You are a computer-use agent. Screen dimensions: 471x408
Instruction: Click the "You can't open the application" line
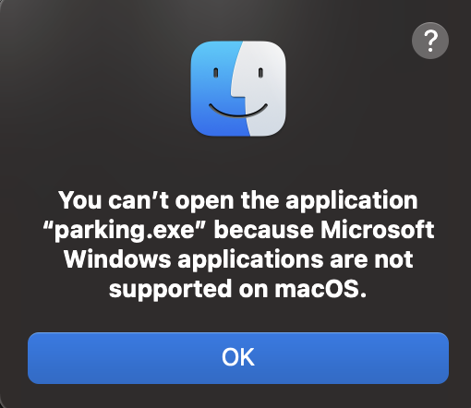[238, 200]
